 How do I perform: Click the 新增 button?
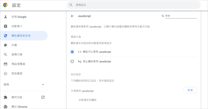coord(190,90)
